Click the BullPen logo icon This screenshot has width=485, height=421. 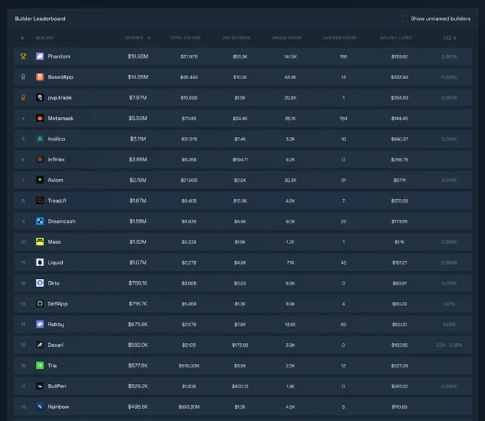(40, 386)
